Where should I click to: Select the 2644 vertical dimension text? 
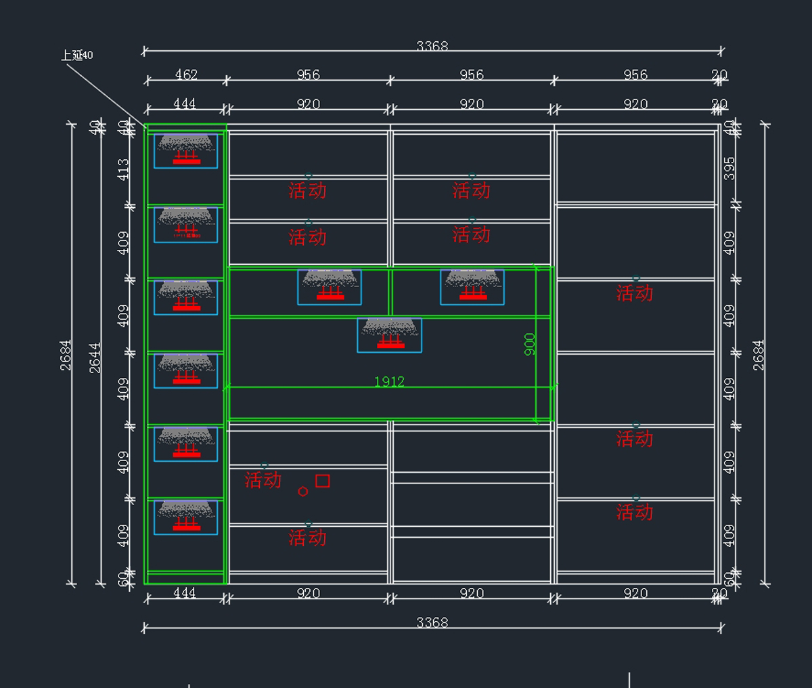click(95, 357)
